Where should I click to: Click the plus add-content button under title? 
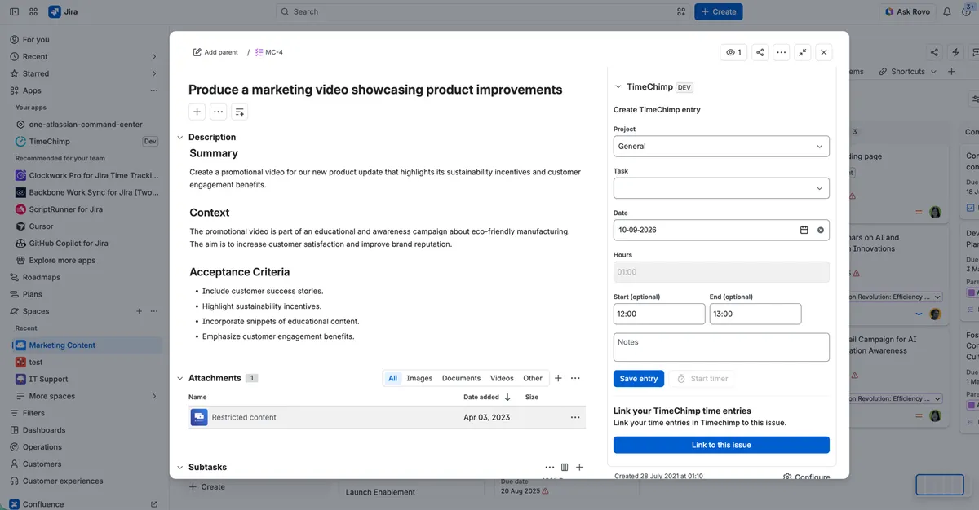(197, 112)
